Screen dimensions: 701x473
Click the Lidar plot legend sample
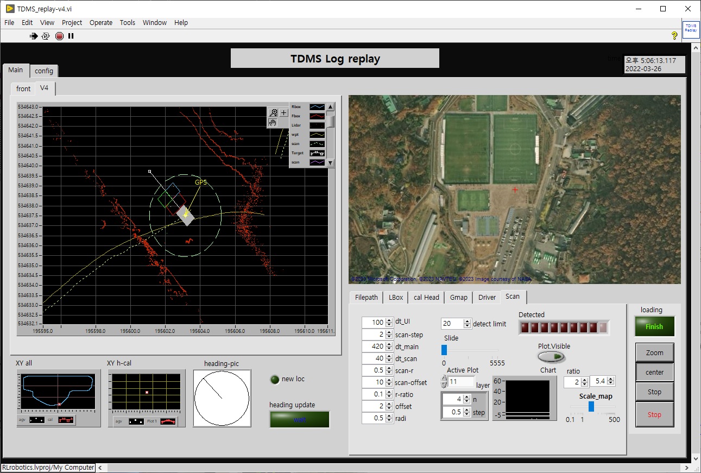pos(317,125)
